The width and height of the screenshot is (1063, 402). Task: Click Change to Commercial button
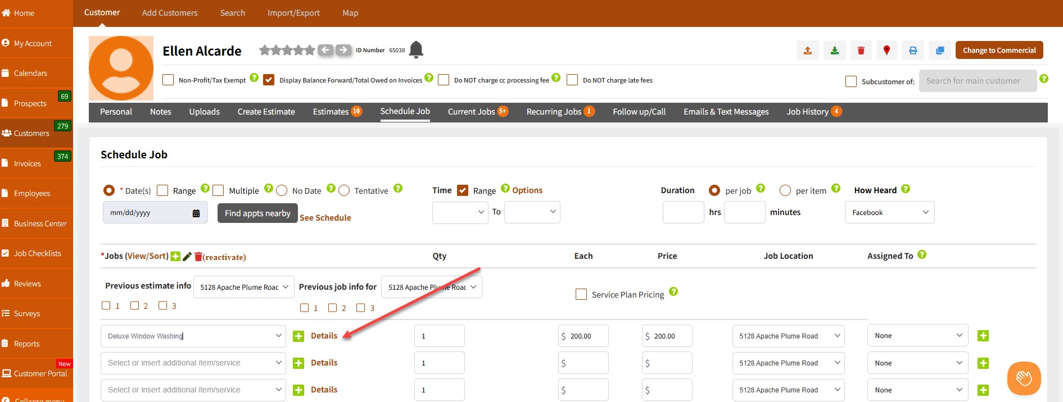[999, 50]
